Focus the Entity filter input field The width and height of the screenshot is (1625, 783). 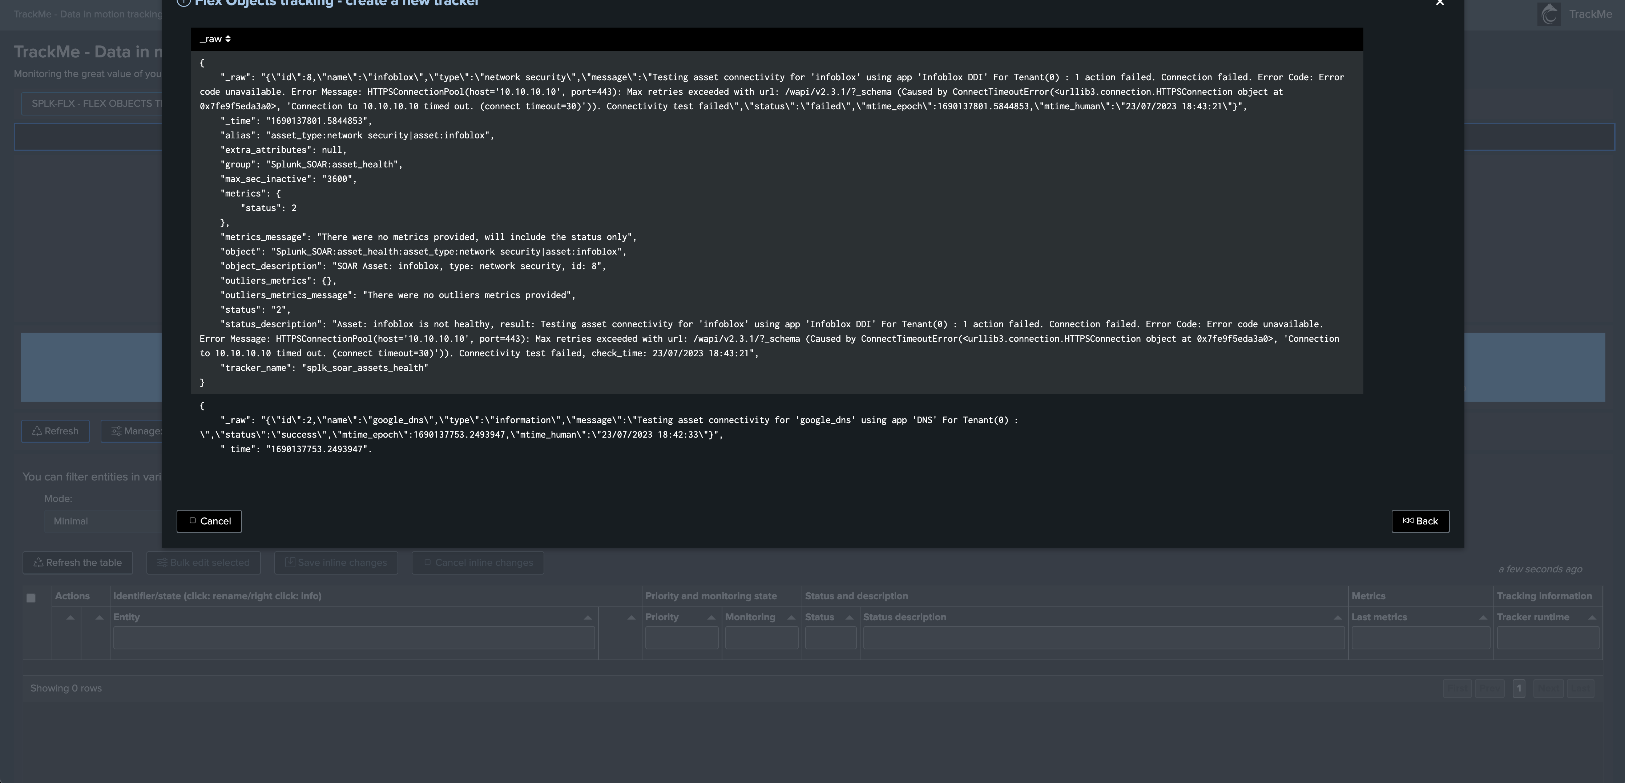(x=353, y=638)
